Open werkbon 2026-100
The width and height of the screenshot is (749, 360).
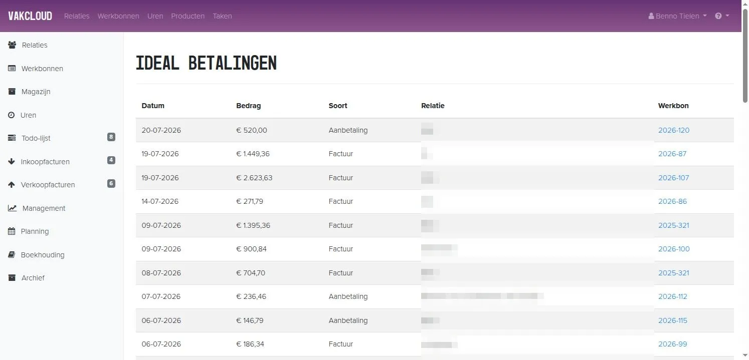[674, 249]
